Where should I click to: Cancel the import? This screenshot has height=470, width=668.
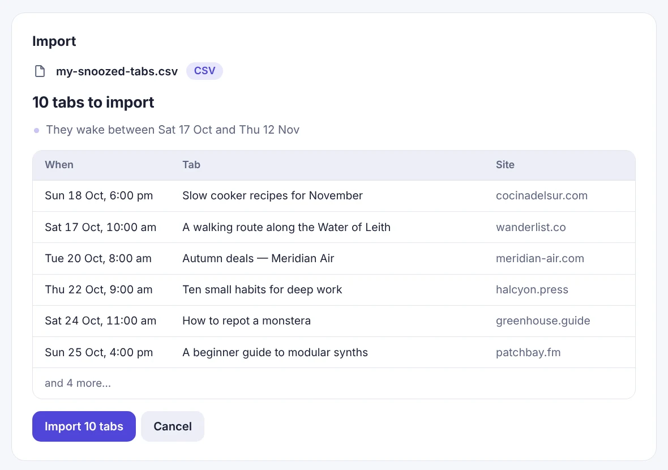coord(173,426)
